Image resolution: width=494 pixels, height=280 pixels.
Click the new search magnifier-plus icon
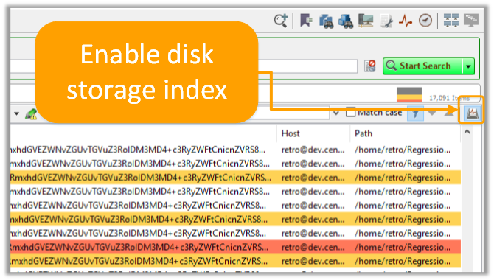coord(280,21)
